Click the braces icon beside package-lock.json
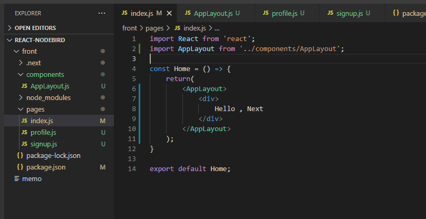The height and width of the screenshot is (219, 426). point(20,155)
